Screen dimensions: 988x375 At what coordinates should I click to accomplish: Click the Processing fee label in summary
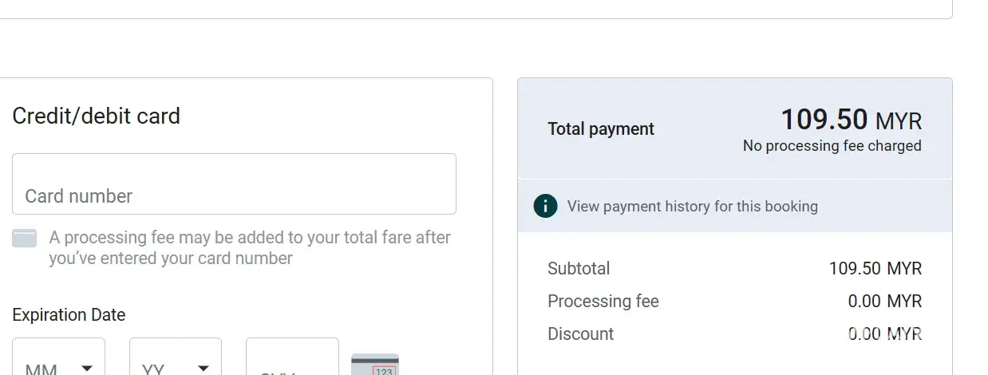pos(603,302)
